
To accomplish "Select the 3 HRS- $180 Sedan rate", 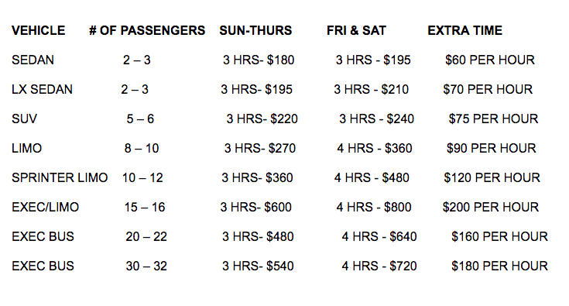I will point(259,60).
